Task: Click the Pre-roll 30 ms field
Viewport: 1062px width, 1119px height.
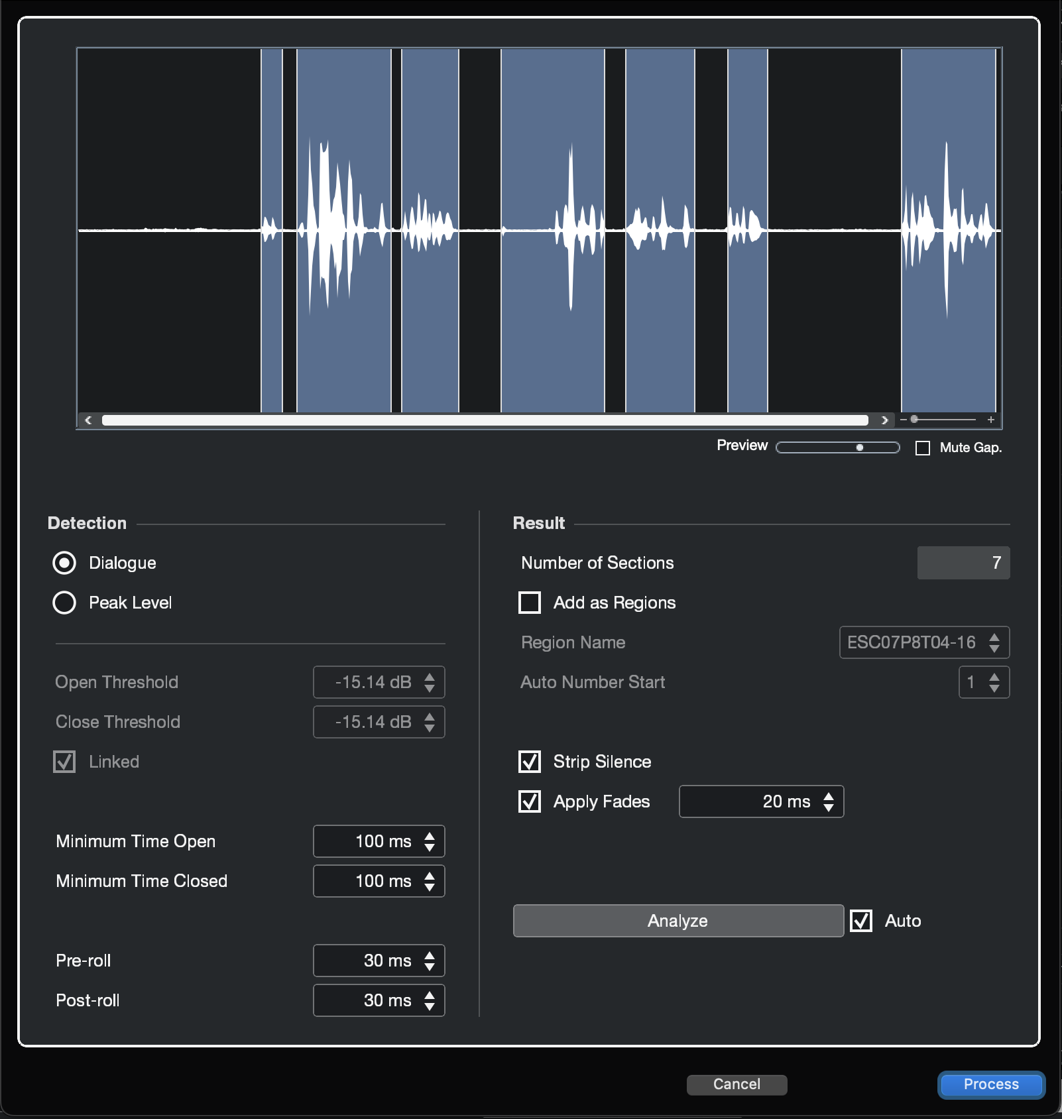Action: pyautogui.click(x=379, y=961)
